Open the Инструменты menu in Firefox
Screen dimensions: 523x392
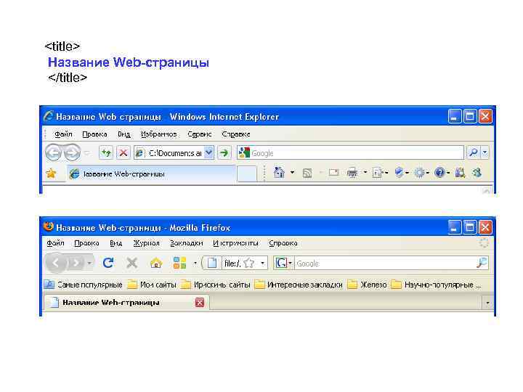point(236,243)
